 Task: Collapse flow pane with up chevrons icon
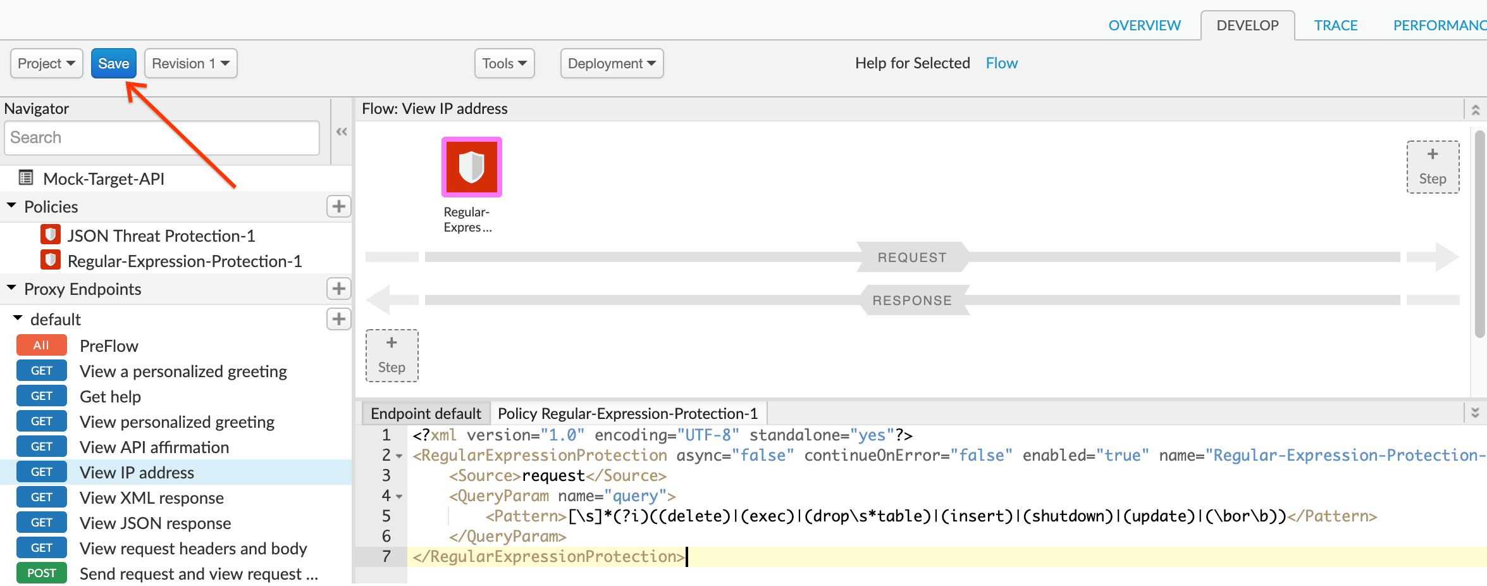pos(1476,109)
